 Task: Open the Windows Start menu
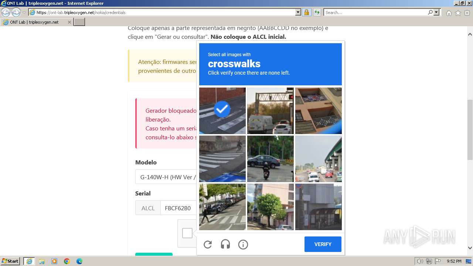(10, 261)
